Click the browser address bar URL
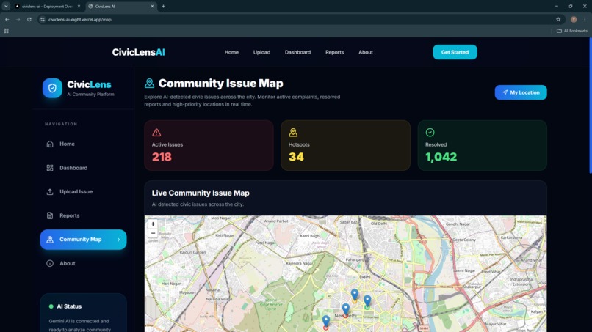Viewport: 592px width, 332px height. (79, 20)
